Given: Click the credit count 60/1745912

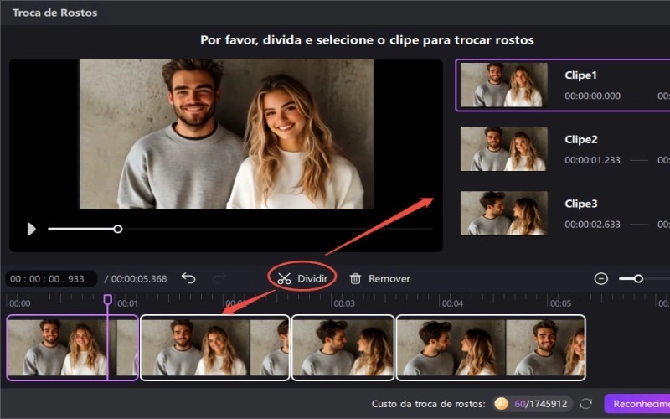Looking at the screenshot, I should 540,404.
